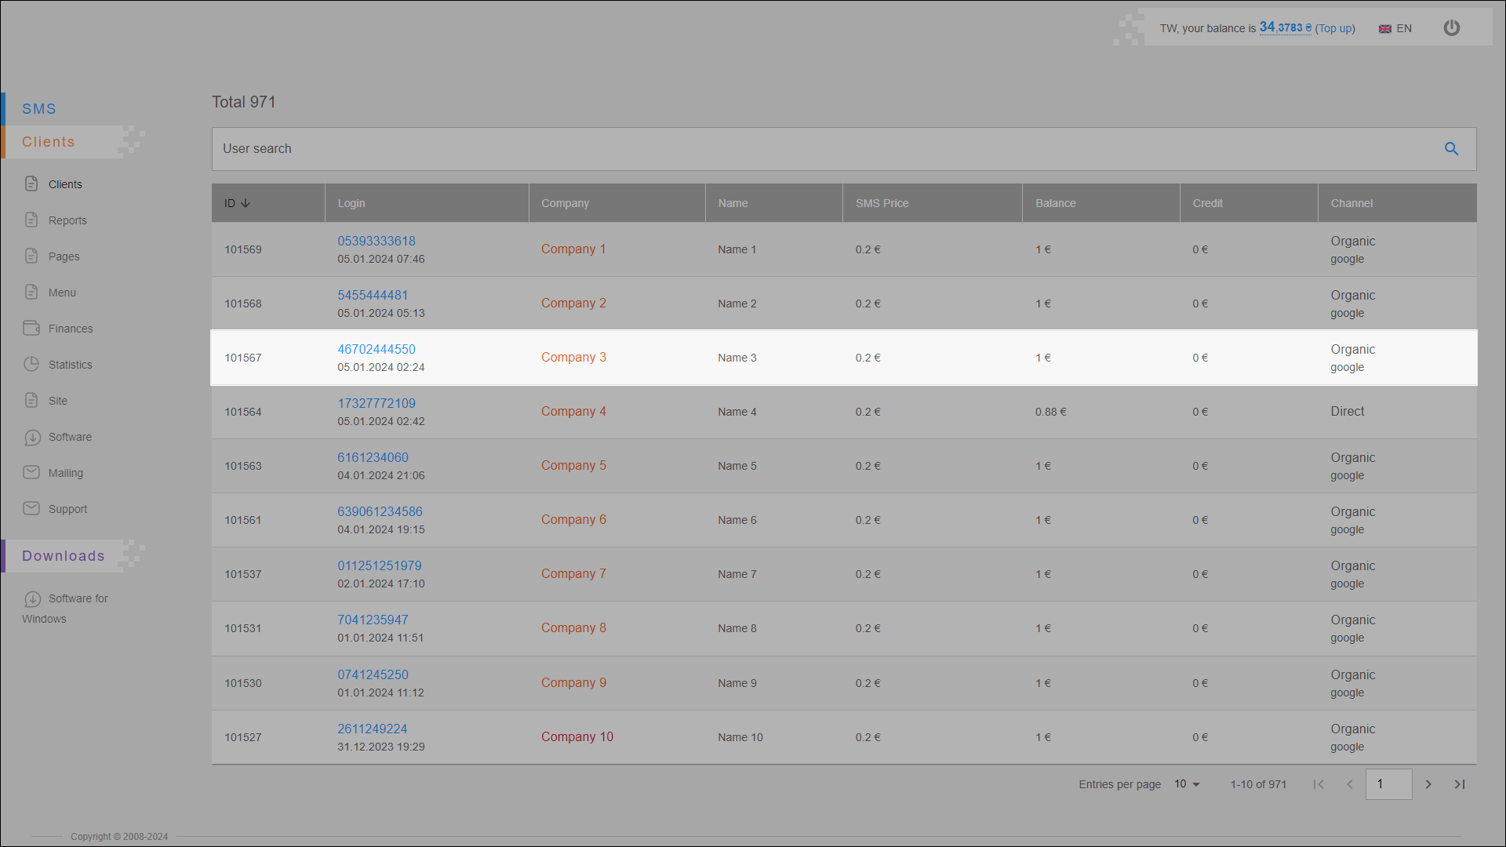Open Statistics from the sidebar
The height and width of the screenshot is (847, 1506).
pyautogui.click(x=70, y=365)
